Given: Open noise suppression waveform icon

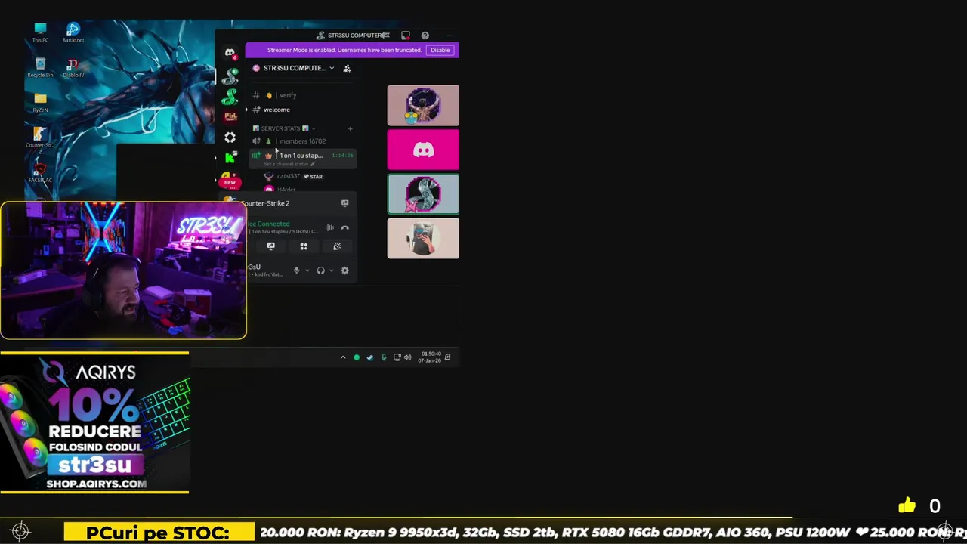Looking at the screenshot, I should tap(329, 227).
